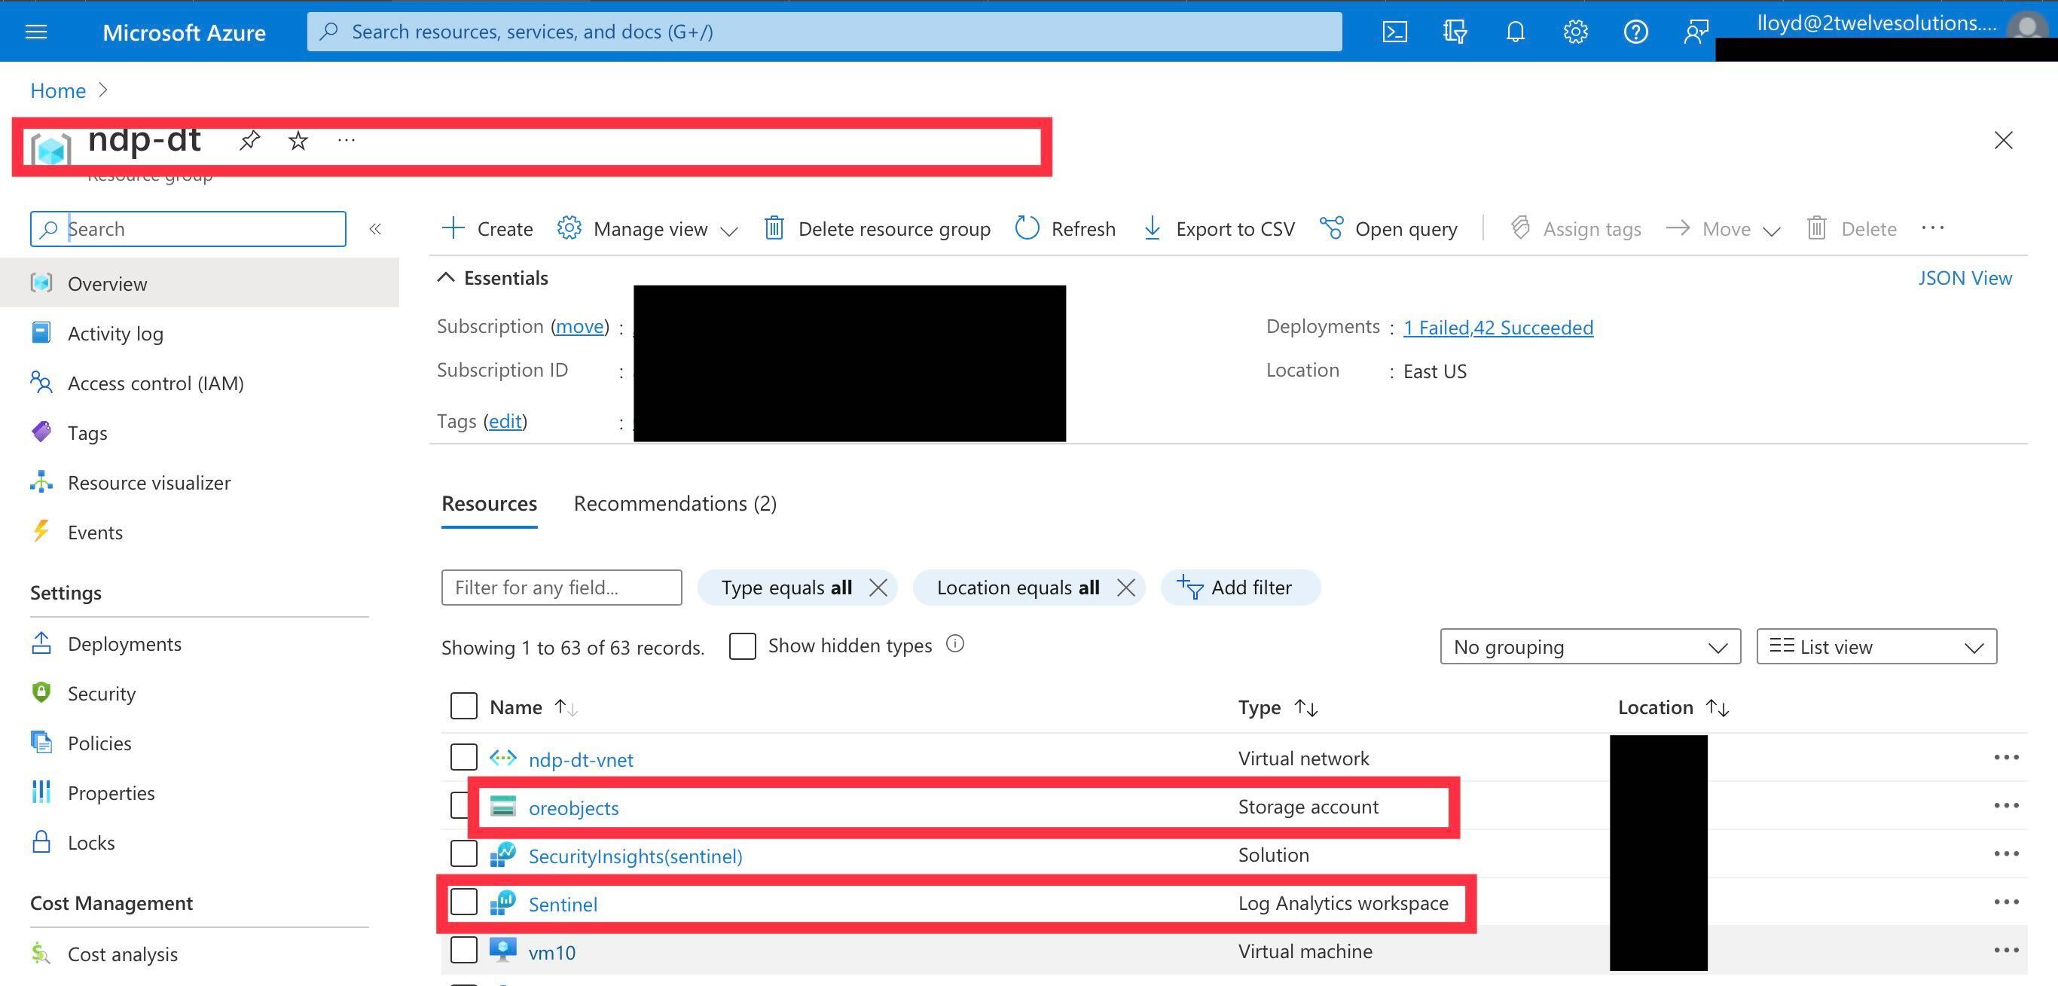
Task: Open the vm10 virtual machine
Action: (551, 952)
